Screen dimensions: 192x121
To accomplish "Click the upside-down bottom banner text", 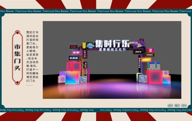I will coord(96,110).
